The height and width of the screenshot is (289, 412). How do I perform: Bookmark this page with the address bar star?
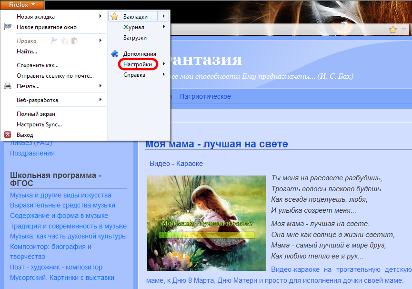point(392,30)
